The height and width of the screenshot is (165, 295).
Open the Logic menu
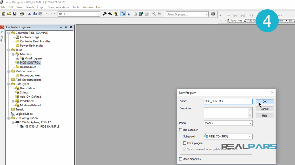coord(41,7)
